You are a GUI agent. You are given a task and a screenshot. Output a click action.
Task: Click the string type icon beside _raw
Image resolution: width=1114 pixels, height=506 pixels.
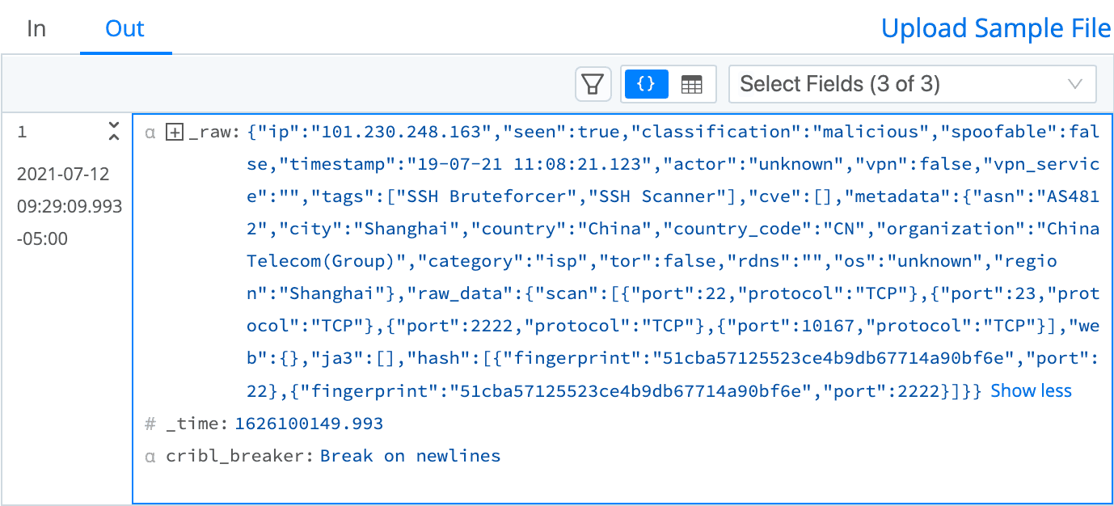click(x=150, y=132)
